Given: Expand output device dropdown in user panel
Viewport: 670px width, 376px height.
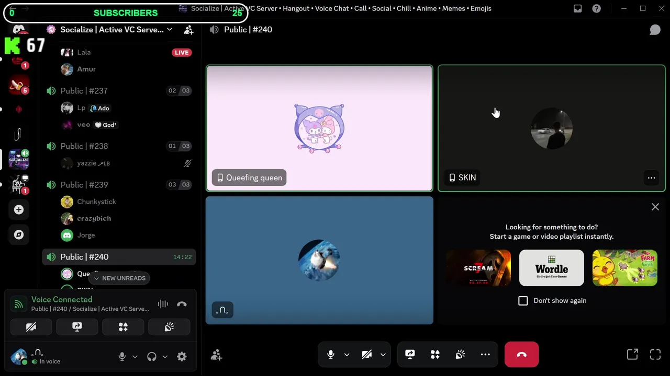Looking at the screenshot, I should click(165, 357).
